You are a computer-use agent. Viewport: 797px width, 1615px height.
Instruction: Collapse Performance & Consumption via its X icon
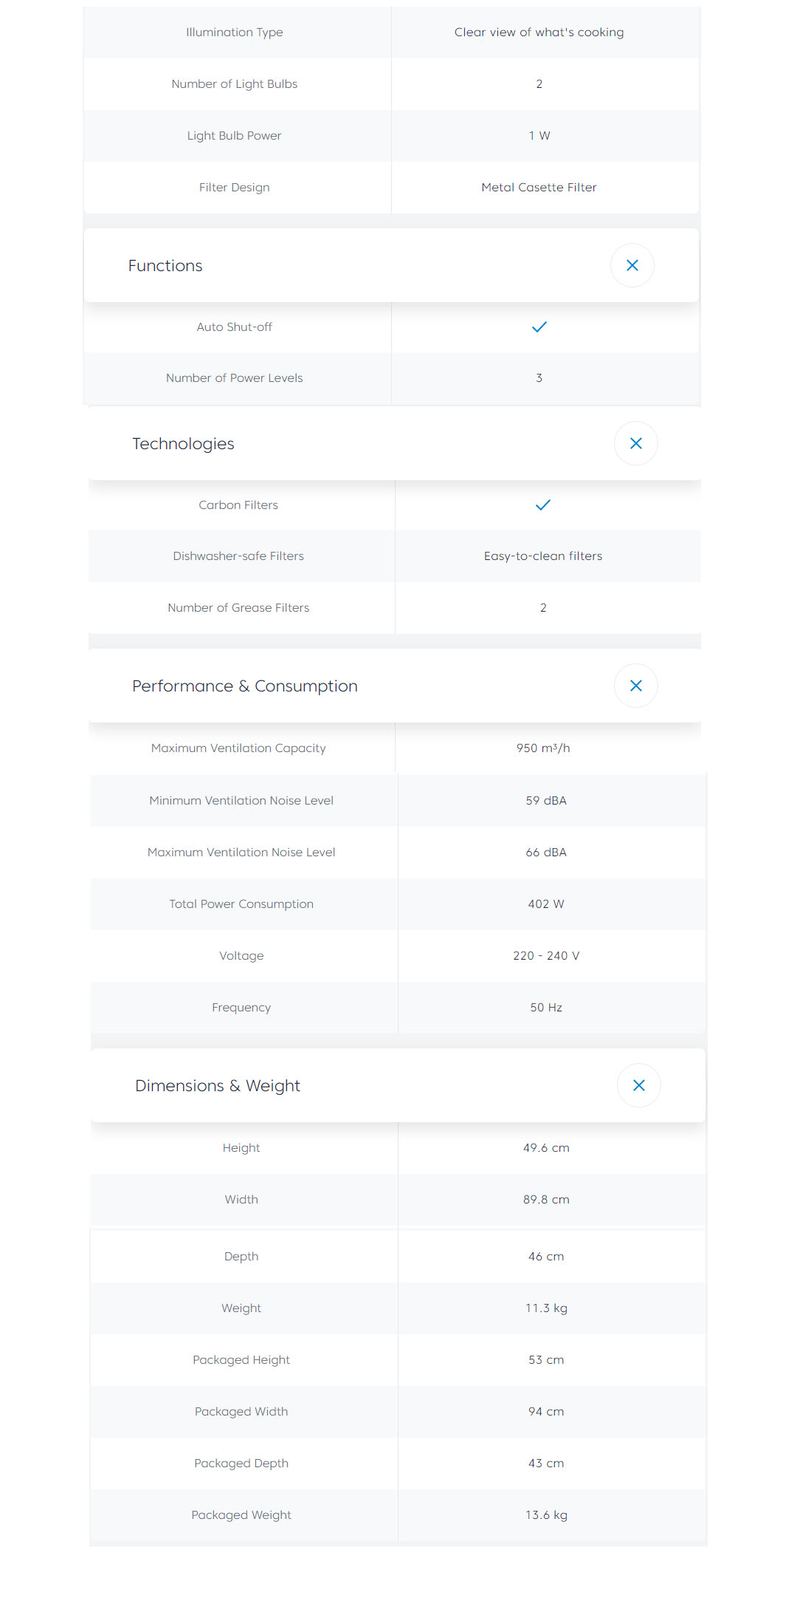pyautogui.click(x=635, y=686)
